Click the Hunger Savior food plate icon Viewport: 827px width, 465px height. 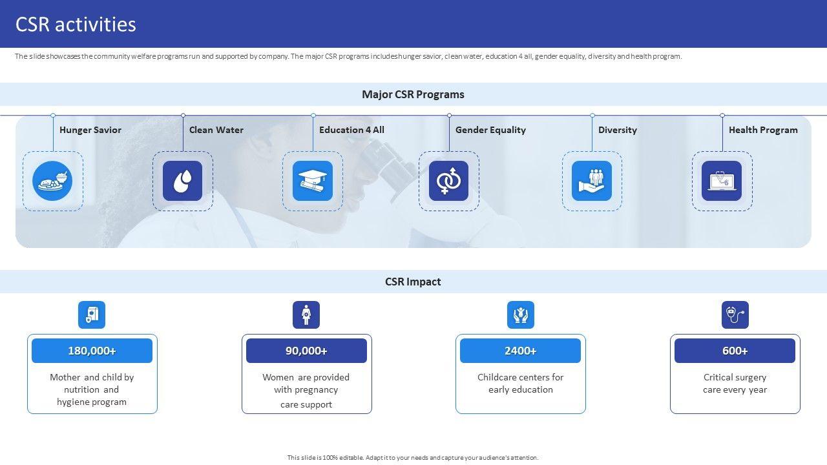(52, 181)
